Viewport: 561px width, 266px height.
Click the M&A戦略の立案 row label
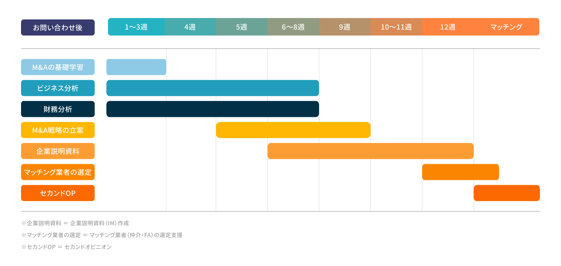[58, 130]
